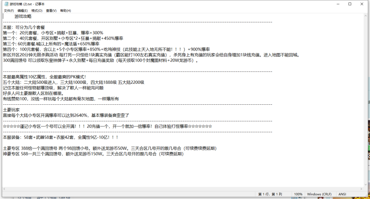Click the Windows (CRLF) status bar field
370x199 pixels.
[x=319, y=194]
